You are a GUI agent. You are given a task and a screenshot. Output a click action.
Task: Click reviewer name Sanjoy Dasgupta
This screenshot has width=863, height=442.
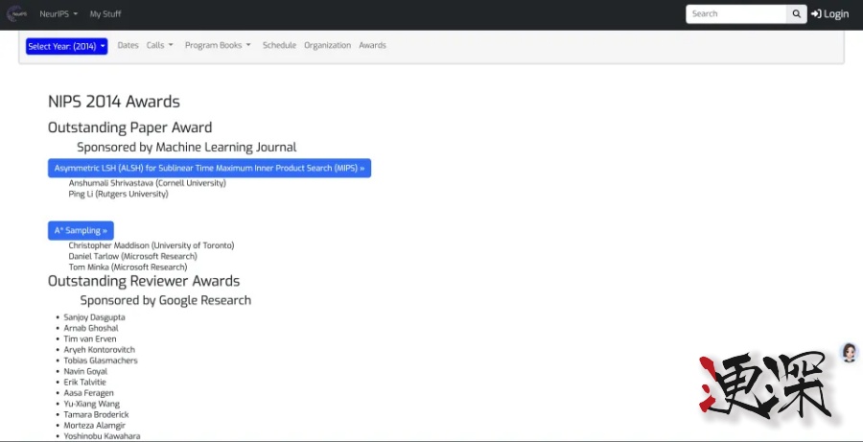click(95, 316)
